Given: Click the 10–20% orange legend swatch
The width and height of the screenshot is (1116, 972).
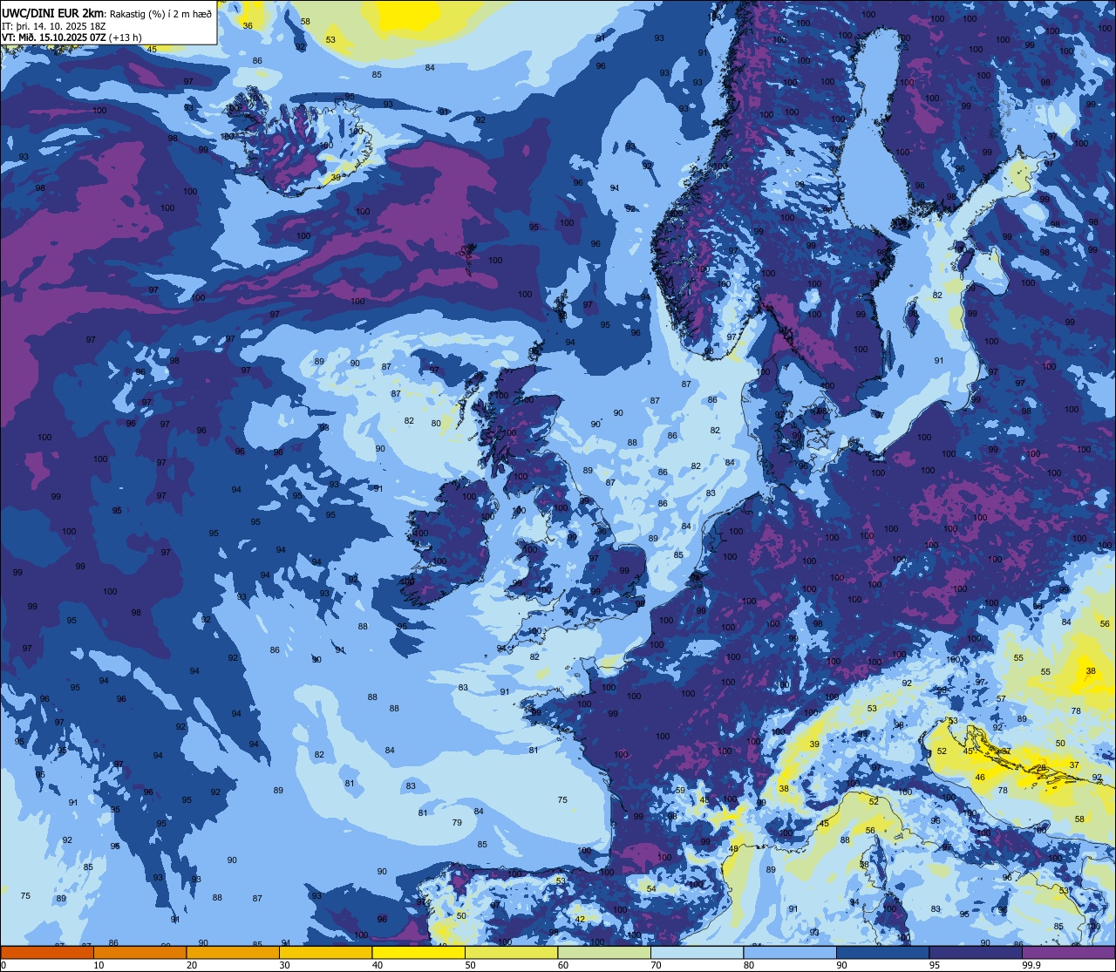Looking at the screenshot, I should point(139,952).
